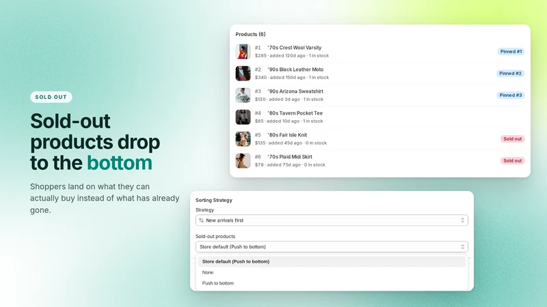Screen dimensions: 547x307
Task: Click the green word 'bottom' in headline
Action: (119, 163)
